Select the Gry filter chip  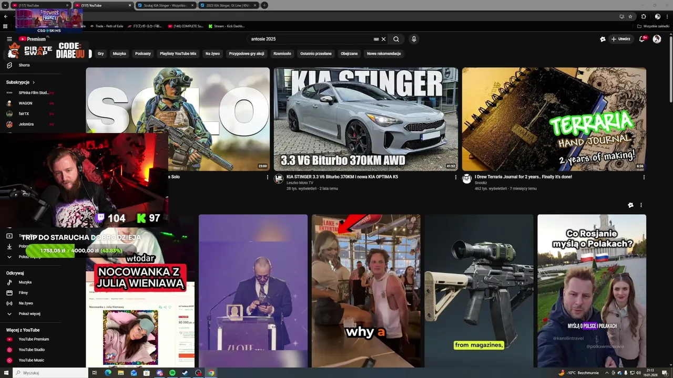pyautogui.click(x=100, y=54)
